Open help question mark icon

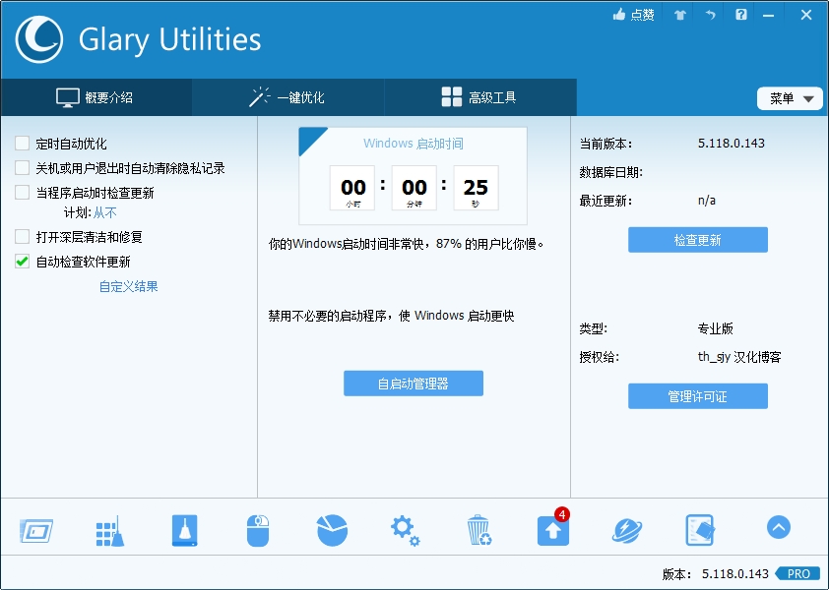pos(741,15)
